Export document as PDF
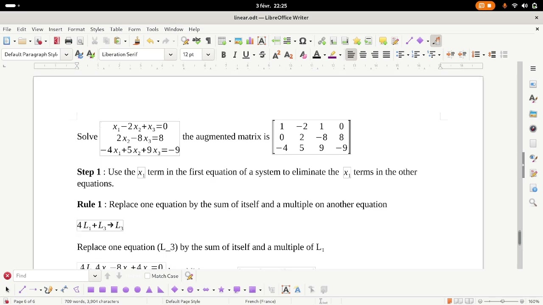 tap(57, 41)
